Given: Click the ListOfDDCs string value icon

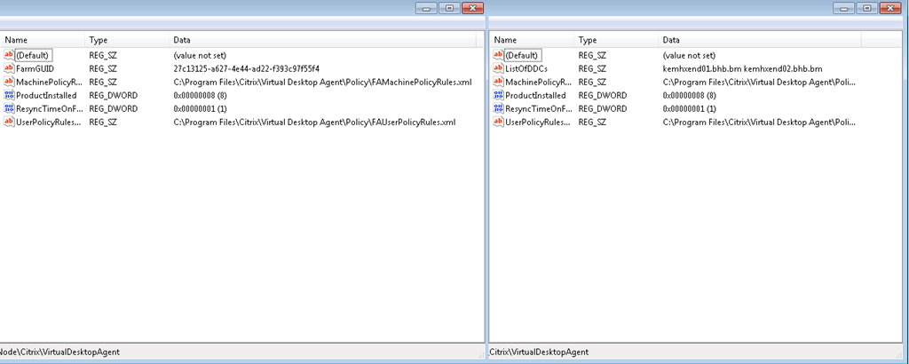Looking at the screenshot, I should [498, 68].
